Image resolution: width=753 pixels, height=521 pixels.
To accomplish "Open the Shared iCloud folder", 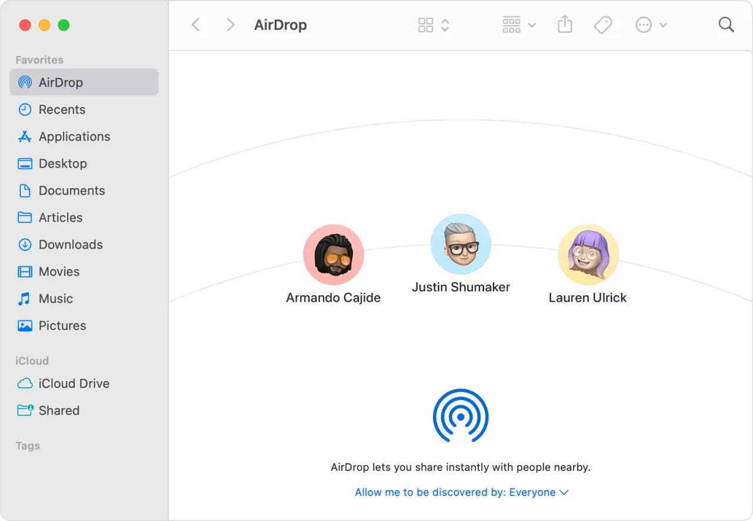I will point(59,410).
